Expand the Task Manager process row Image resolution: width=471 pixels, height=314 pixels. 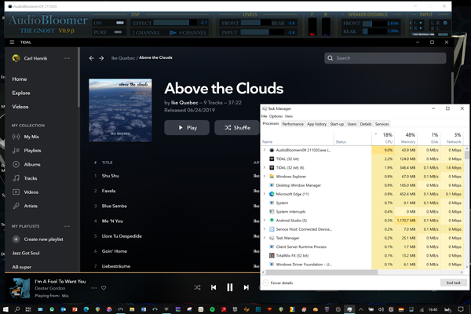coord(265,238)
